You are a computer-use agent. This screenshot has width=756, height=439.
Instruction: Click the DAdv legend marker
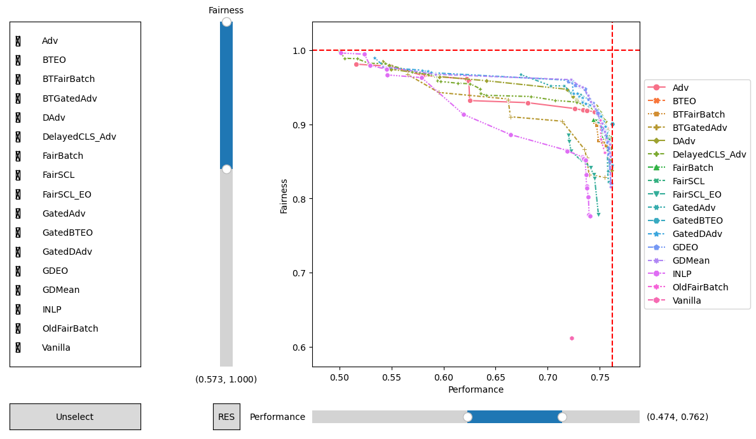coord(656,141)
